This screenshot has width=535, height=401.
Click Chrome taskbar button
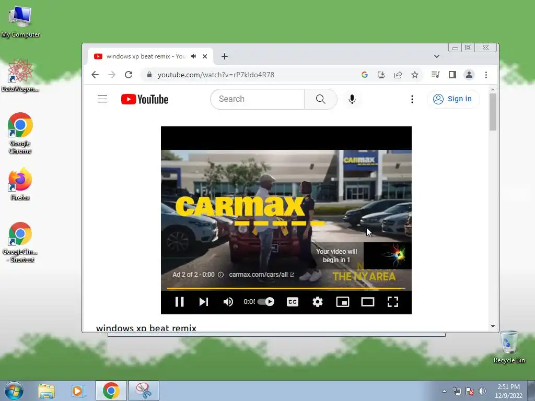tap(111, 391)
